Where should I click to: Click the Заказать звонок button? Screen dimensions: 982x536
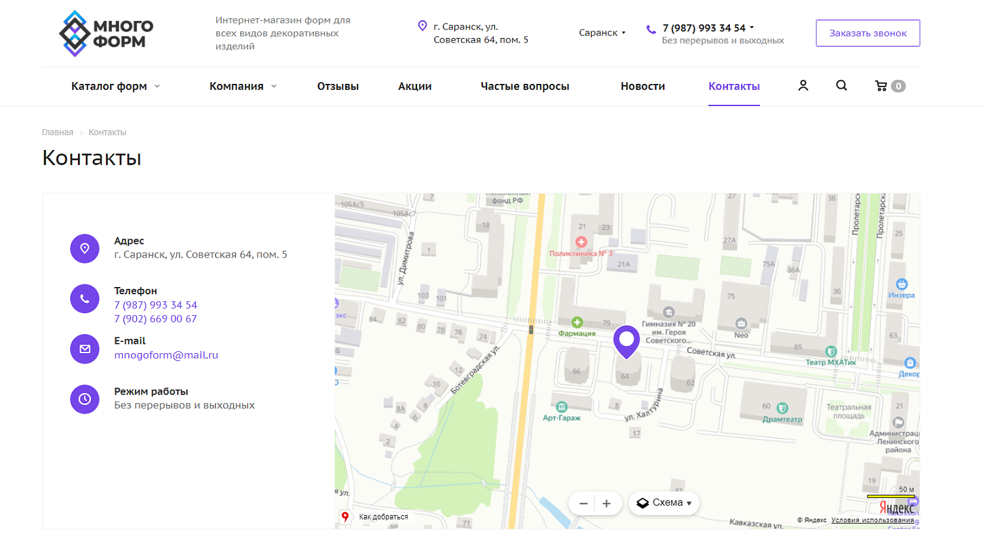click(x=867, y=32)
